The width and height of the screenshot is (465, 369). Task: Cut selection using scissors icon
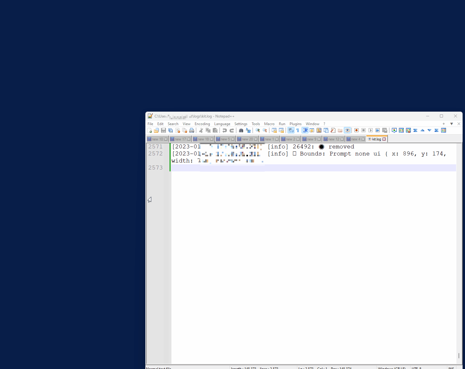(201, 131)
